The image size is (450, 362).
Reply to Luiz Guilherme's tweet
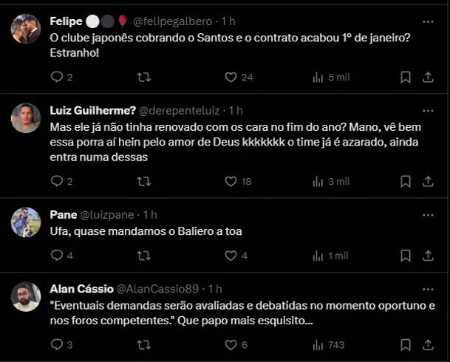tap(57, 181)
